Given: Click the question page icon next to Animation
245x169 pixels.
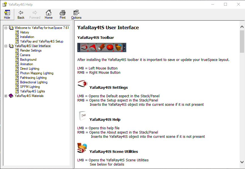Looking at the screenshot, I should [x=17, y=64].
